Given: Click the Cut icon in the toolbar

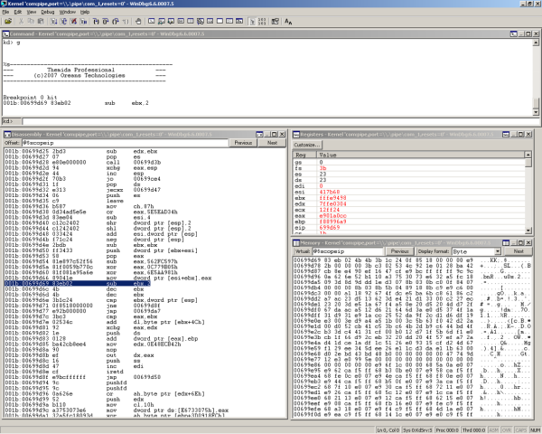Looking at the screenshot, I should click(21, 22).
